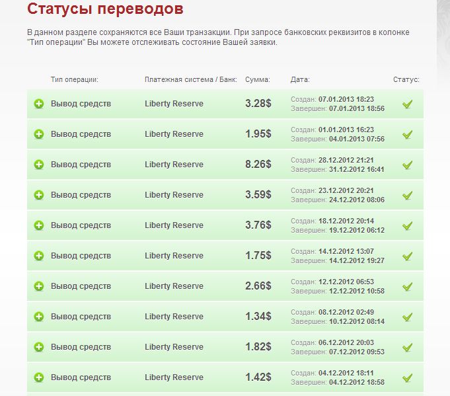Click the 'Сумма:' column header

[x=258, y=79]
